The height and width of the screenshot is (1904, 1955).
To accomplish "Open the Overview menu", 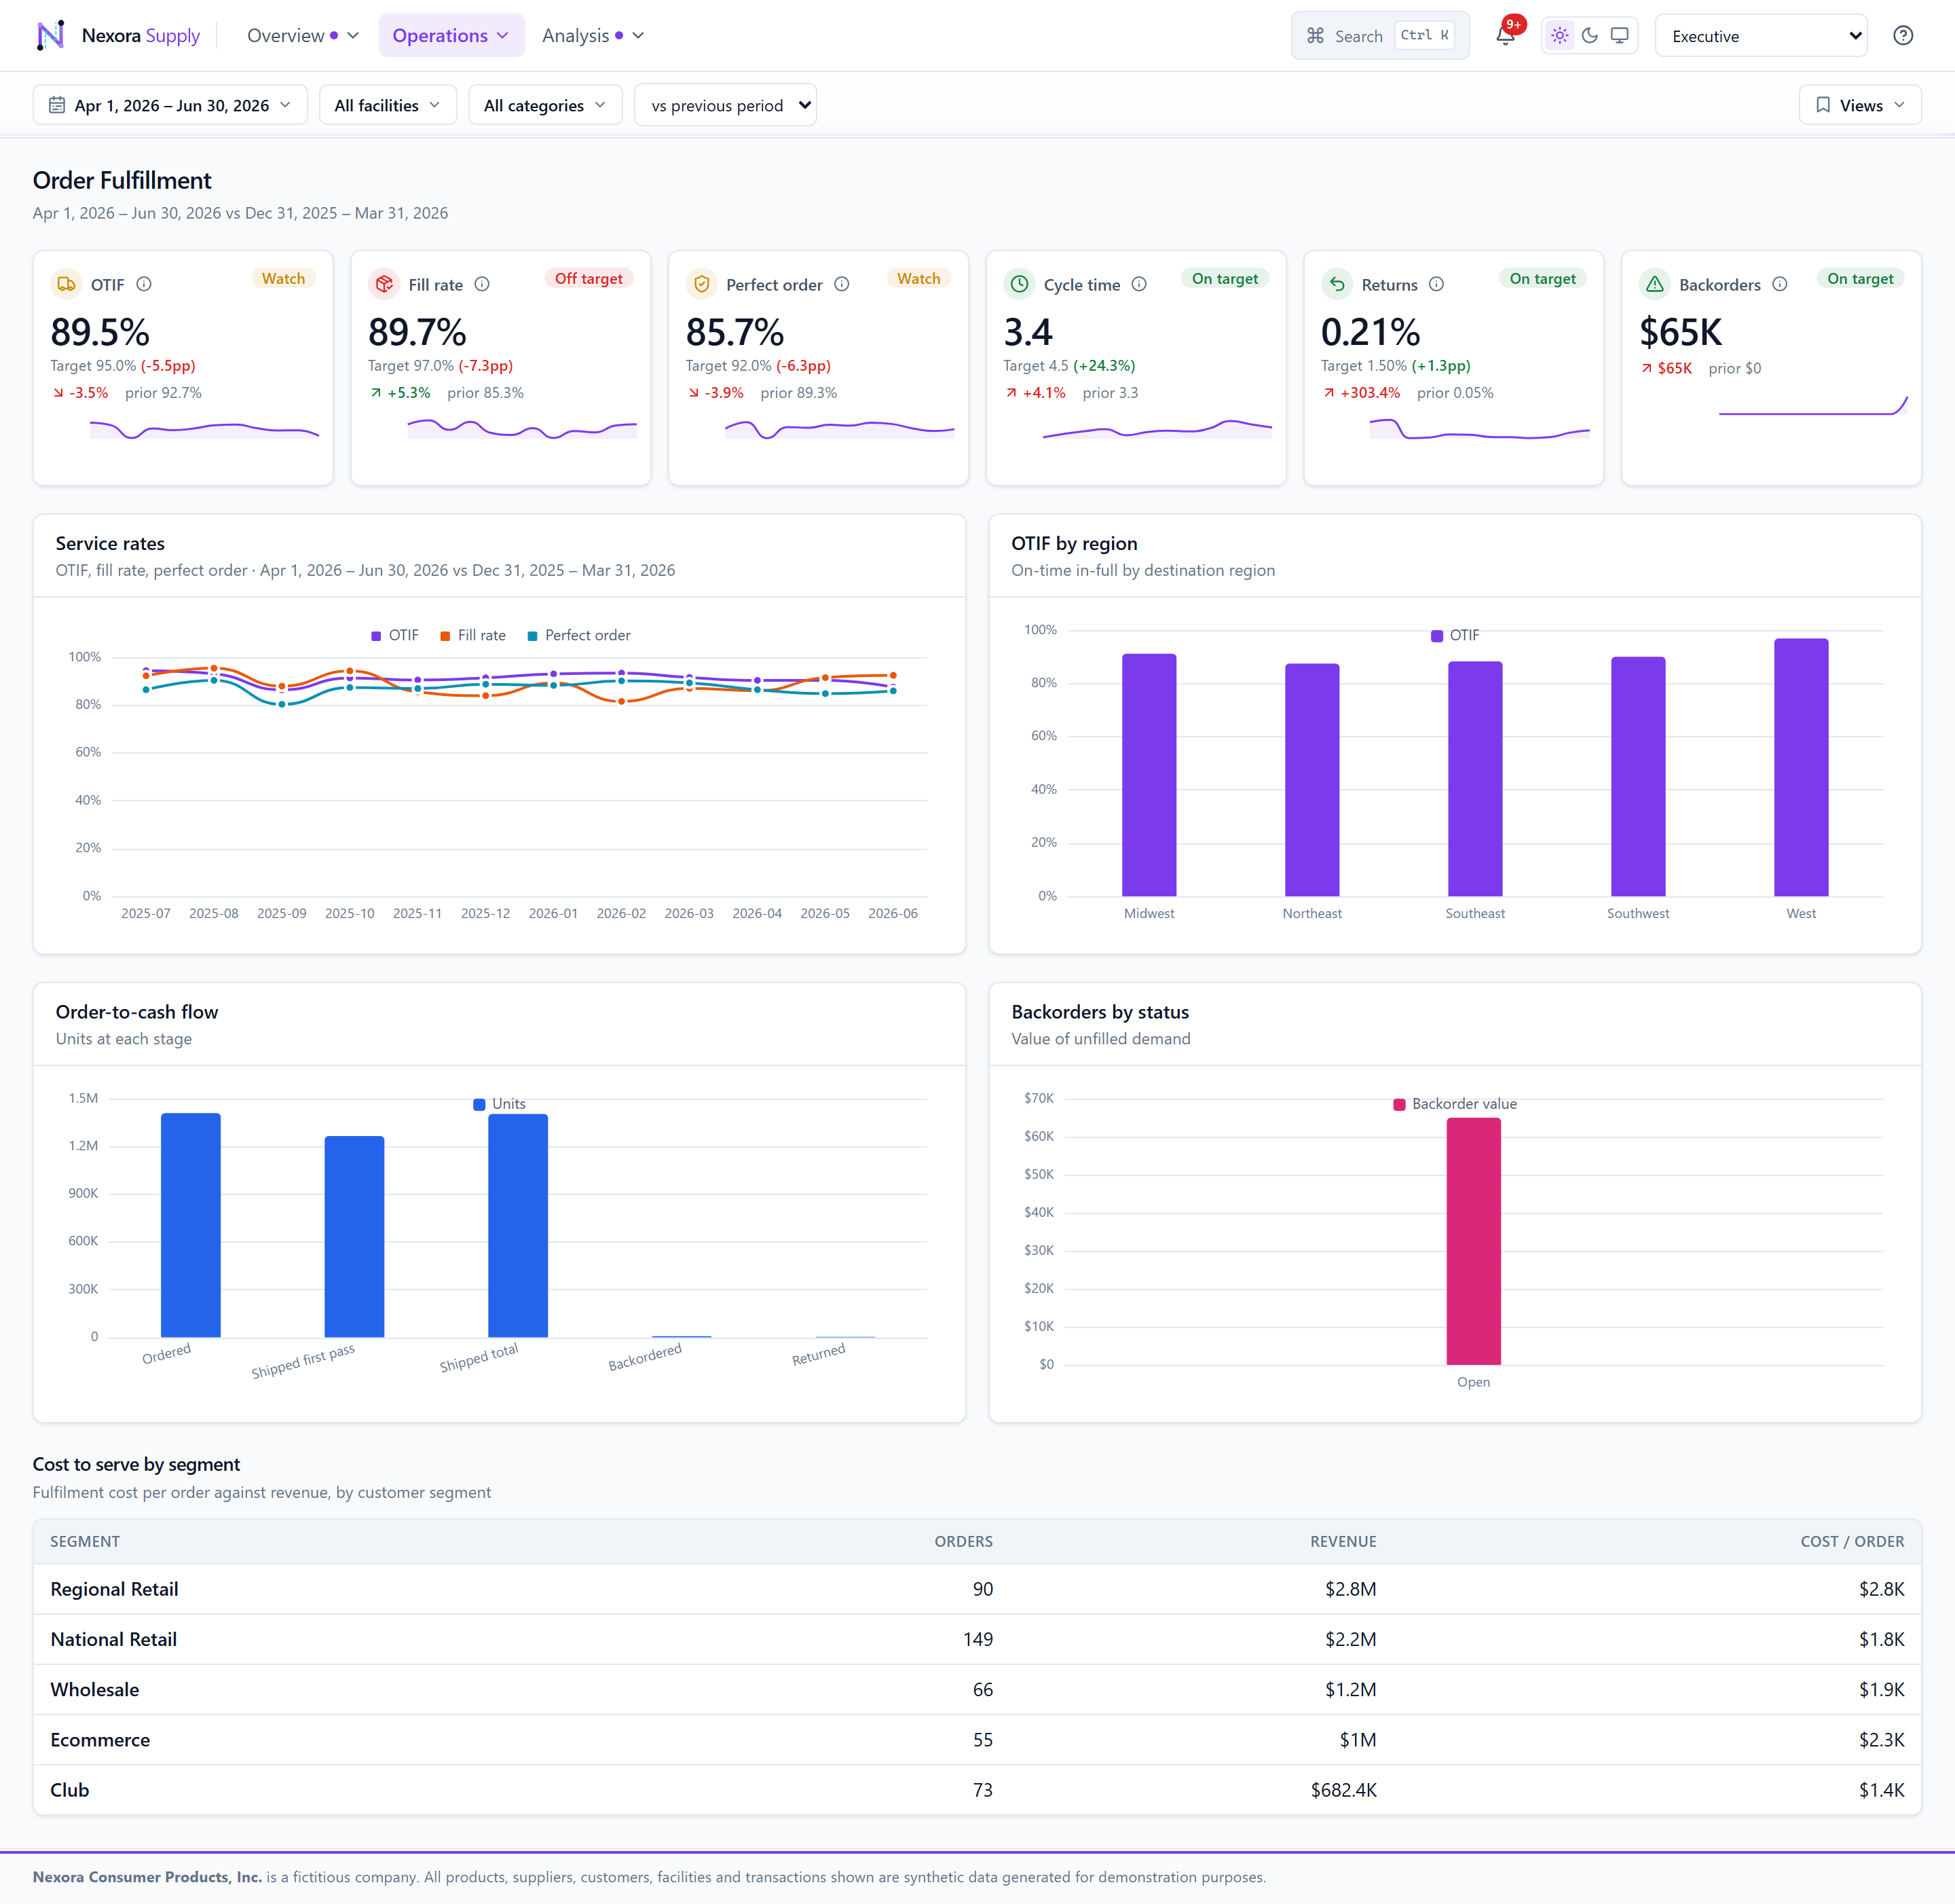I will pyautogui.click(x=303, y=36).
